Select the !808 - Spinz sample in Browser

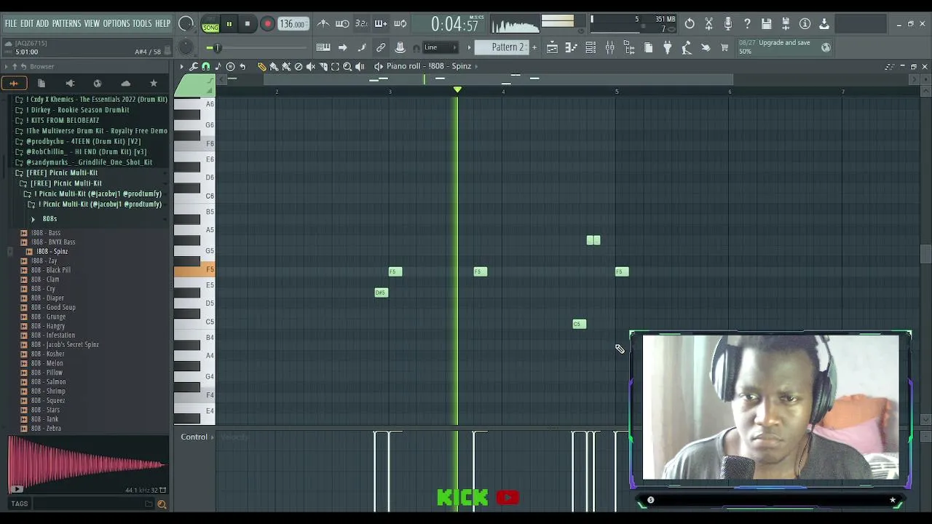52,252
